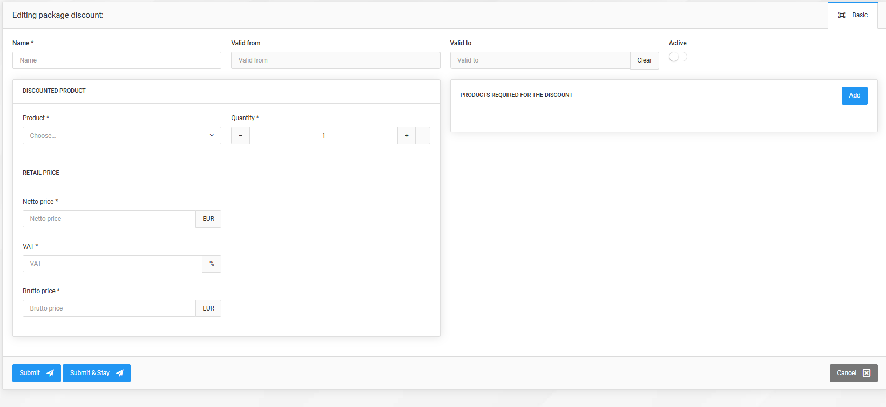Decrease quantity with the minus button
Screen dimensions: 886x407
click(x=241, y=136)
